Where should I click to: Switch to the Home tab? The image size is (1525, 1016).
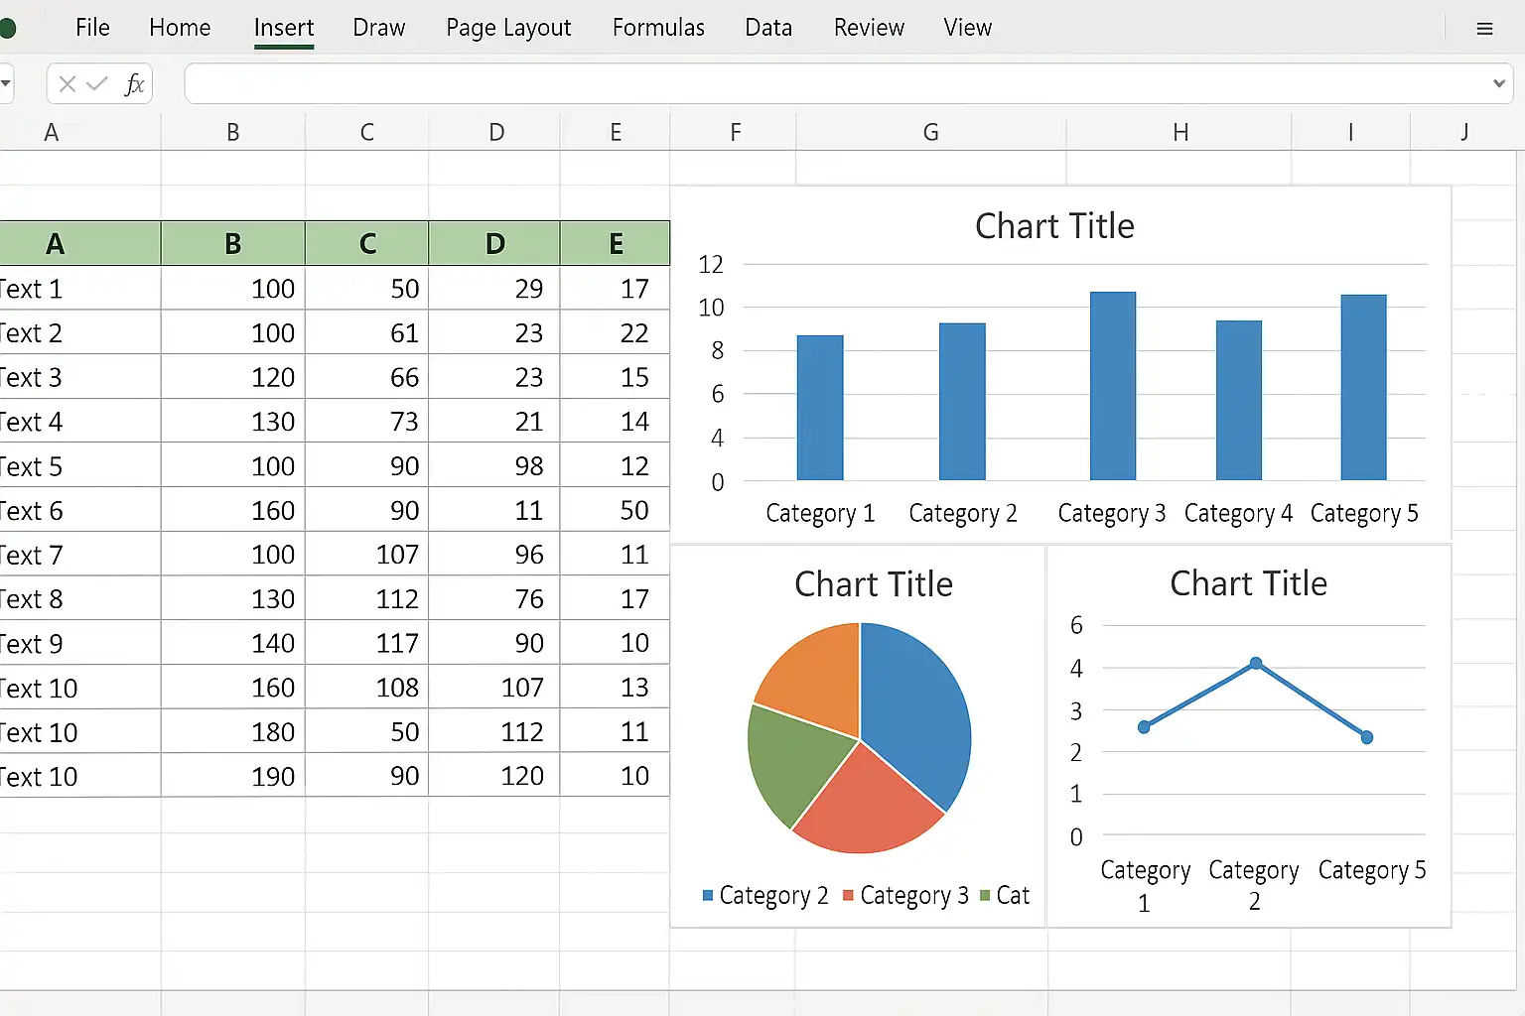pyautogui.click(x=180, y=28)
